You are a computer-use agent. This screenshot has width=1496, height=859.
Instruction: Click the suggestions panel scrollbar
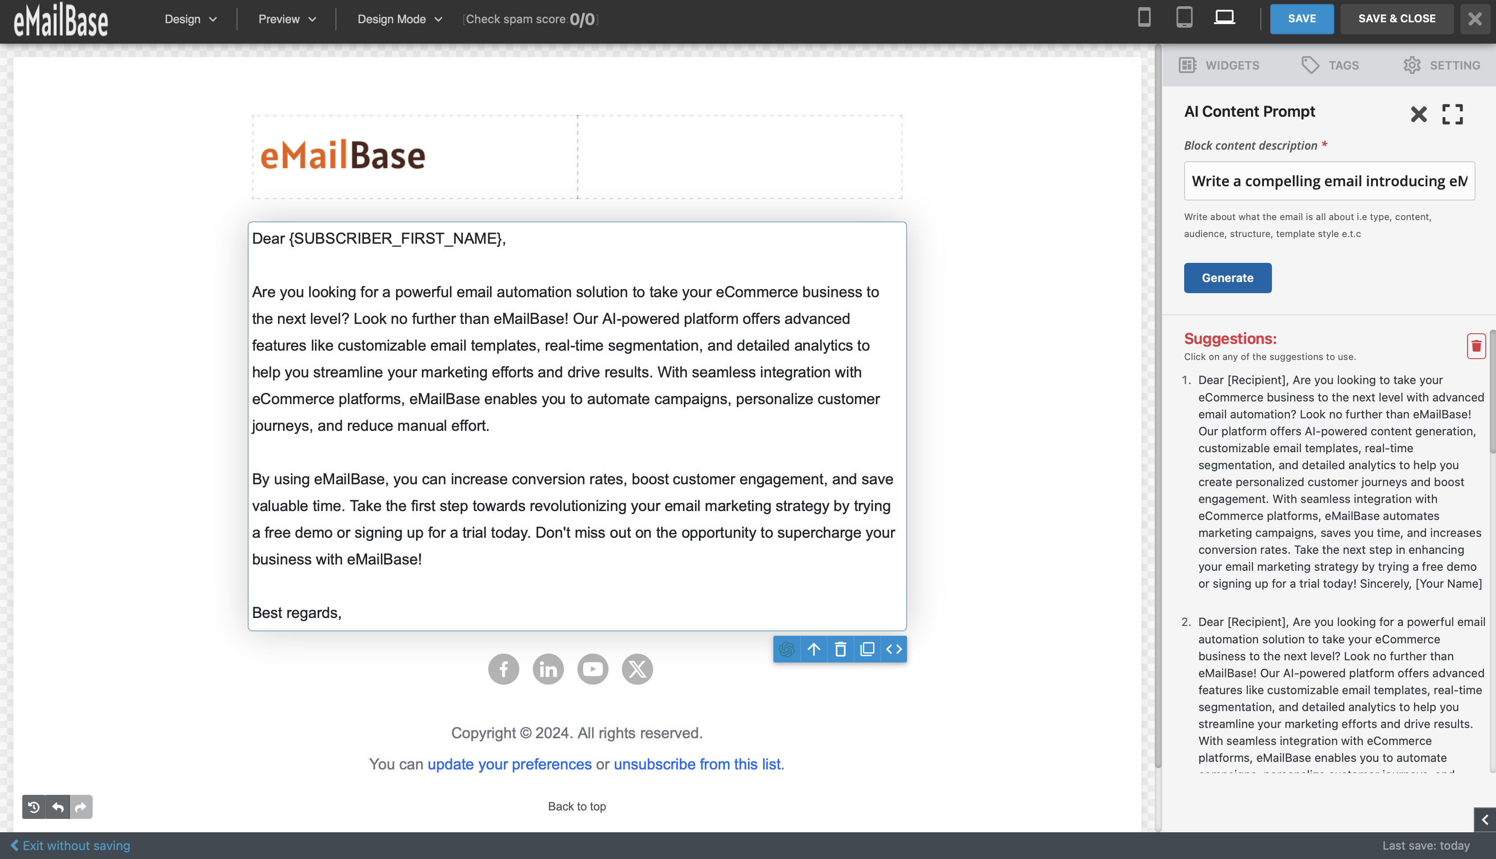pos(1492,392)
